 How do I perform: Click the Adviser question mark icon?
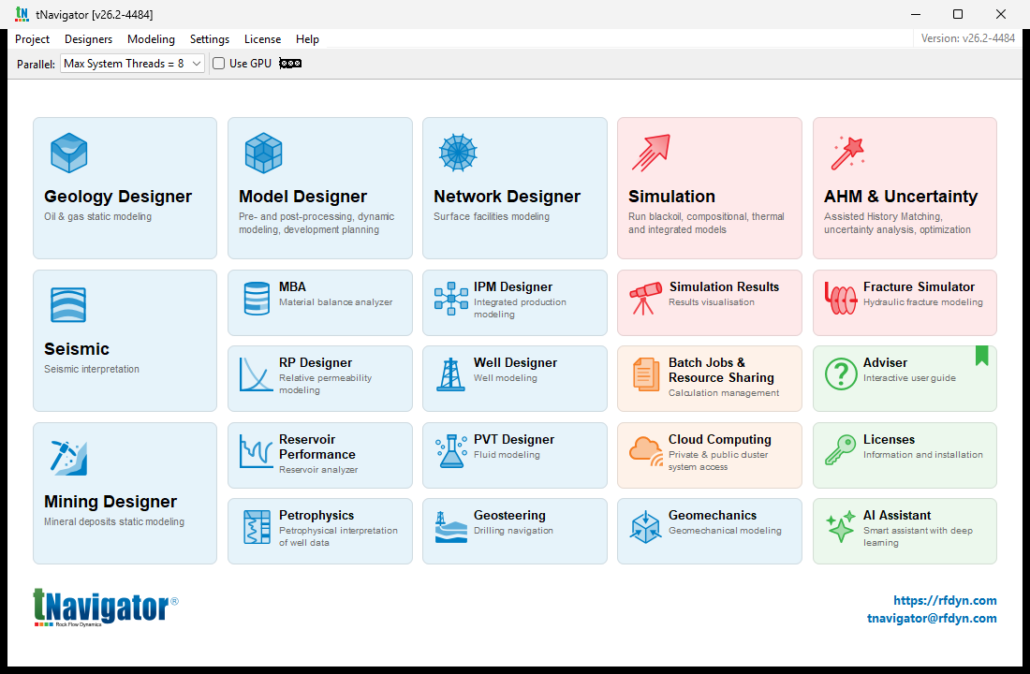pos(841,374)
